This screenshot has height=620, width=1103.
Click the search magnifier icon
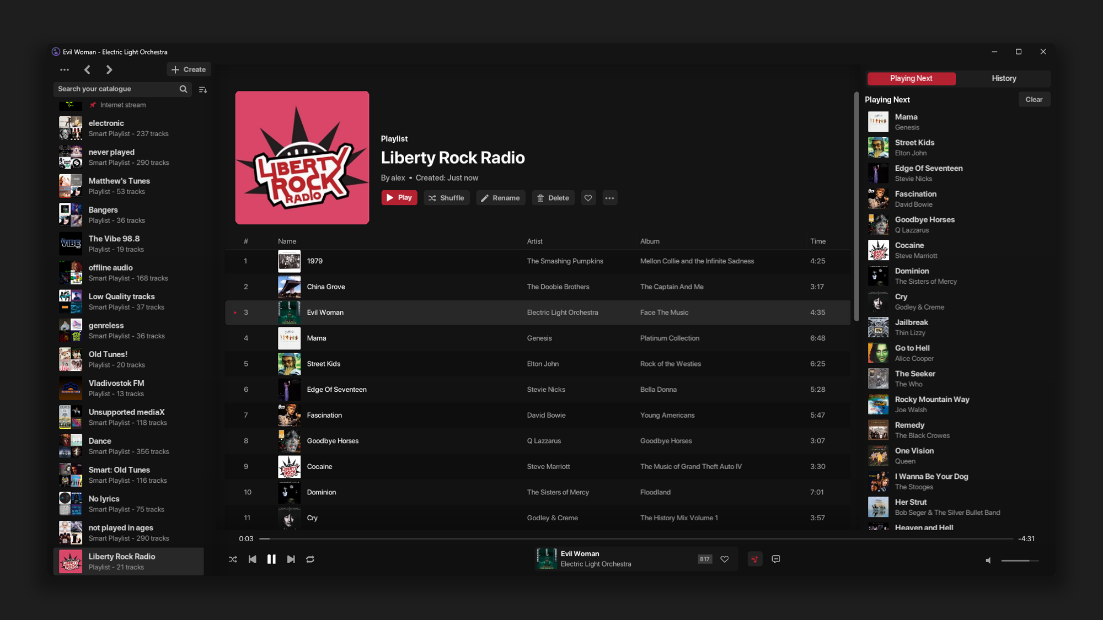183,89
